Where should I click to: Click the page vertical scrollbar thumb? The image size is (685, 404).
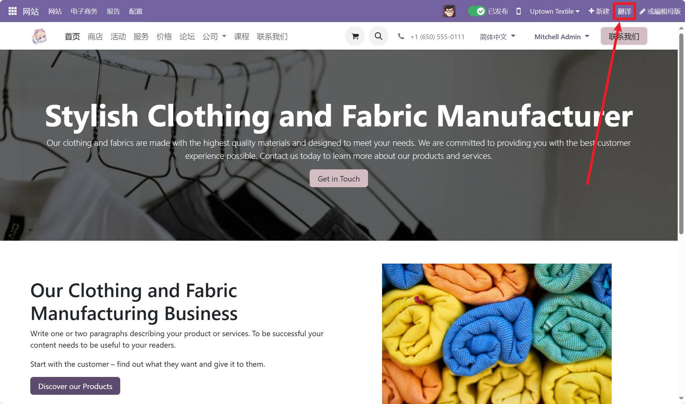(681, 134)
